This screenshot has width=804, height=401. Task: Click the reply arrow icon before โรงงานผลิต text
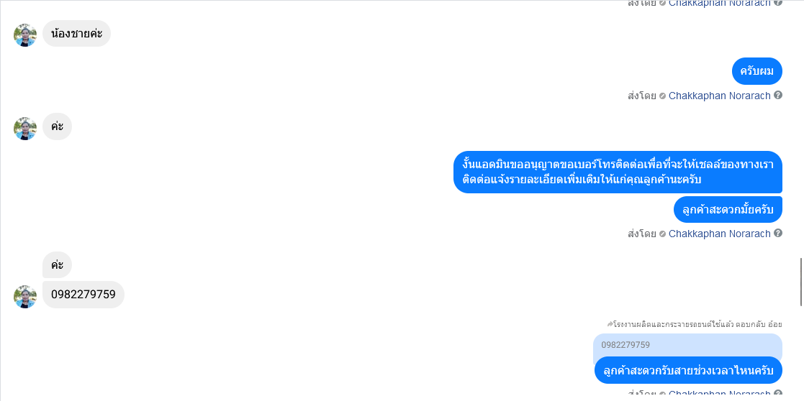610,324
